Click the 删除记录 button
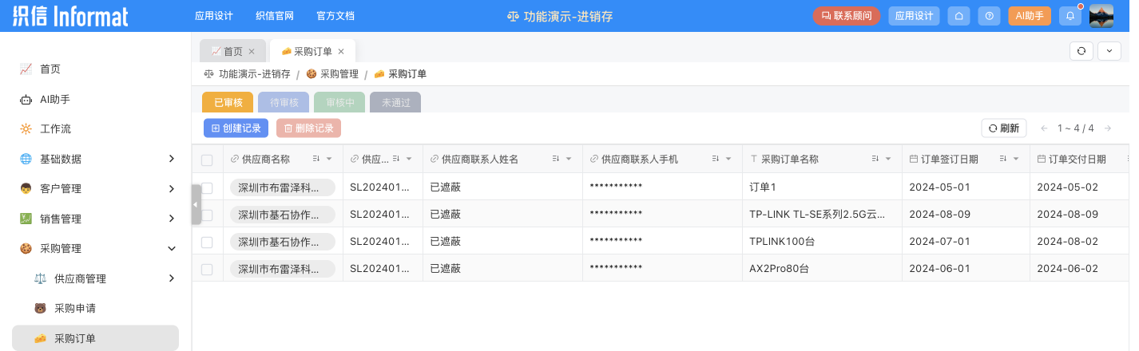 (308, 128)
